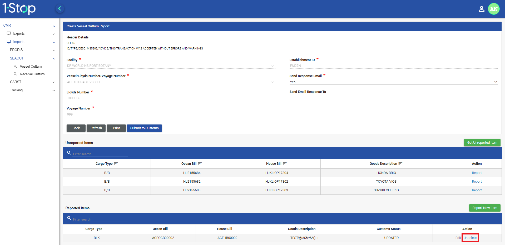Collapse the sidebar with the back arrow
This screenshot has height=245, width=505.
60,9
